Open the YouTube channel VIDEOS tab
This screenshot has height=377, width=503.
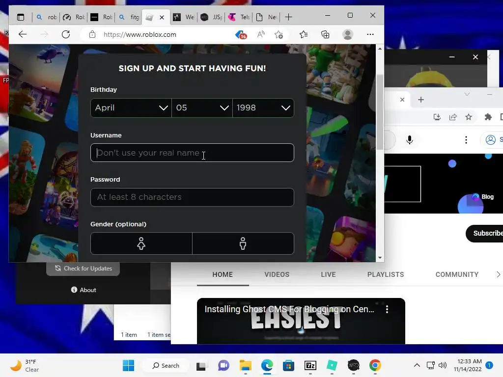277,275
